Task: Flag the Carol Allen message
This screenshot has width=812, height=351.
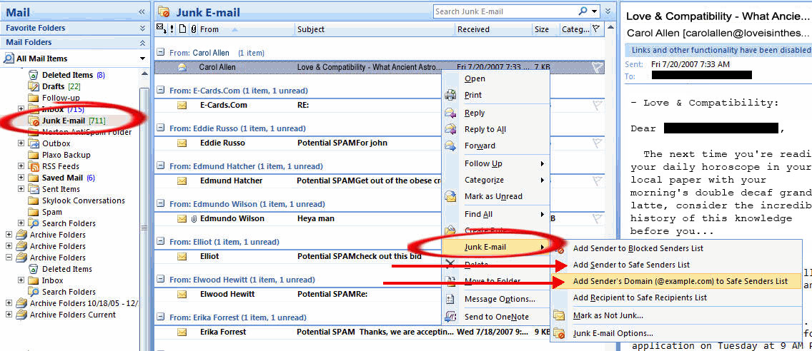Action: [x=597, y=67]
